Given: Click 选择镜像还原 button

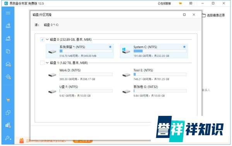Looking at the screenshot, I should click(x=213, y=15).
